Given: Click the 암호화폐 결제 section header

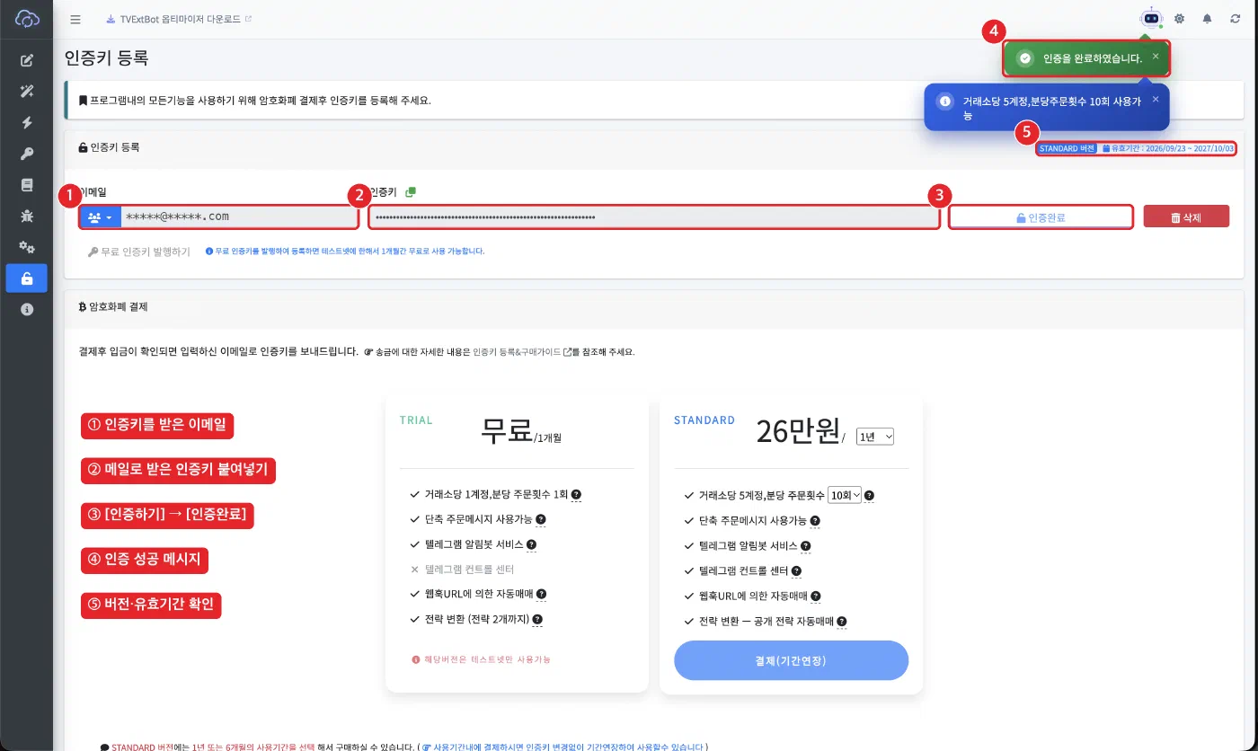Looking at the screenshot, I should tap(114, 306).
